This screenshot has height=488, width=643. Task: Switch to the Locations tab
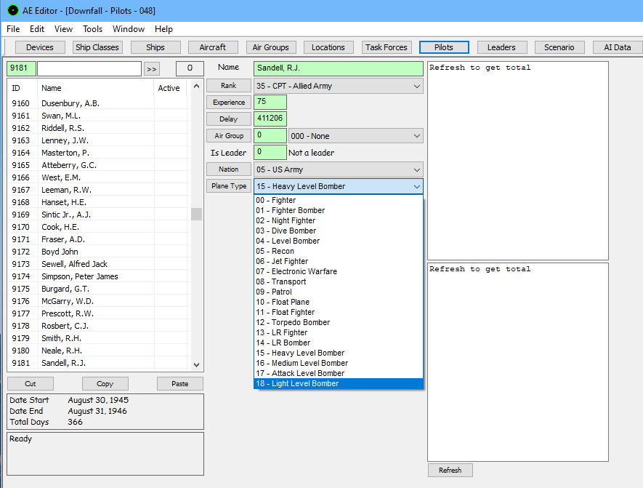point(328,47)
